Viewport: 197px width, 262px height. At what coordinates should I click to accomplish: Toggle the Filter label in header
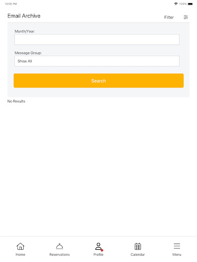tap(169, 17)
